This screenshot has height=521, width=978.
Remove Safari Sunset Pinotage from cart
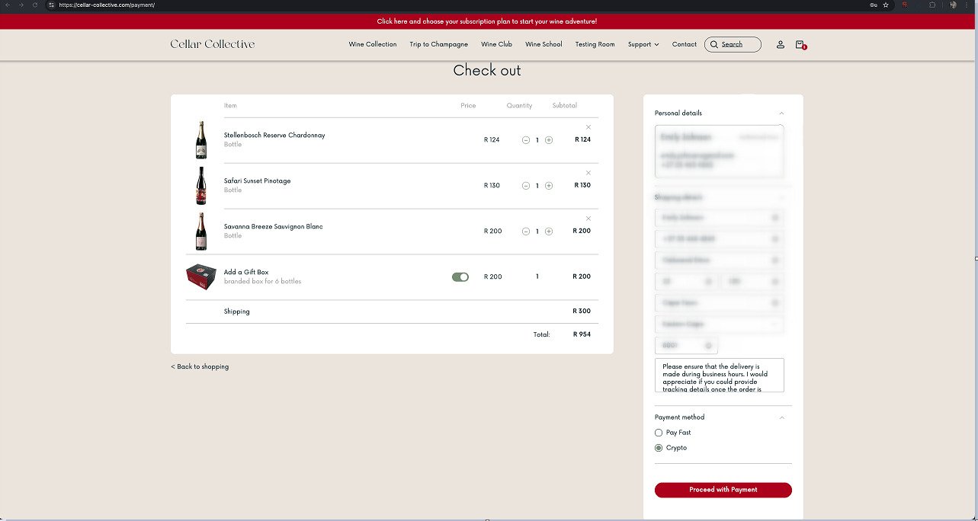tap(588, 173)
